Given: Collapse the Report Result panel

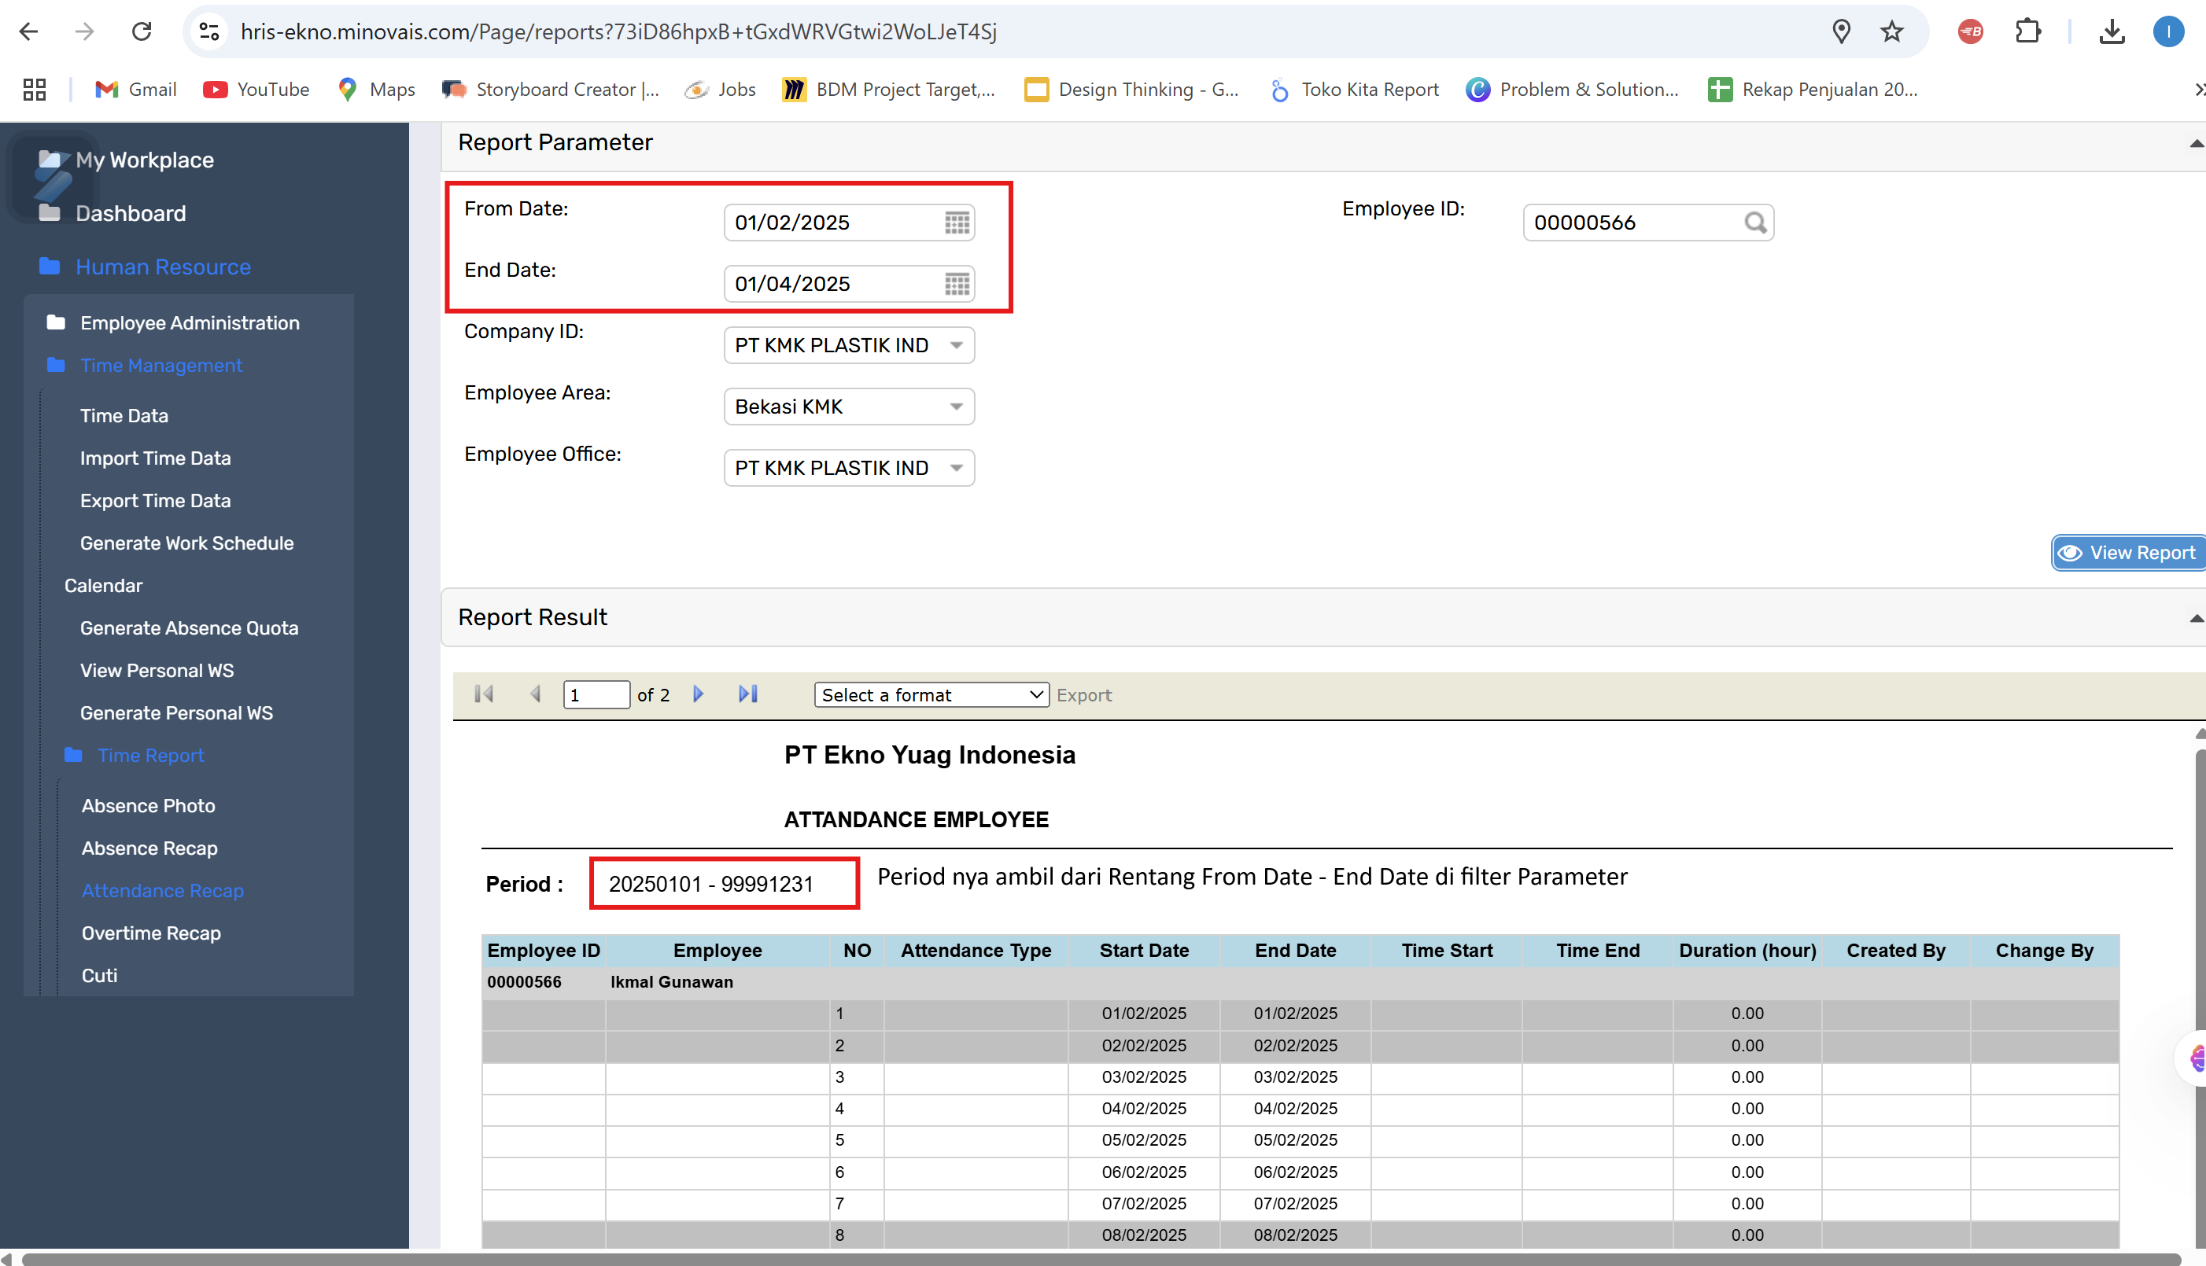Looking at the screenshot, I should point(2196,618).
